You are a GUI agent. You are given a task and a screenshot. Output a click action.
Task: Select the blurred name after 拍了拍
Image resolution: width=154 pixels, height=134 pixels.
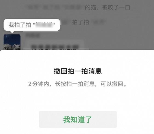99,22
